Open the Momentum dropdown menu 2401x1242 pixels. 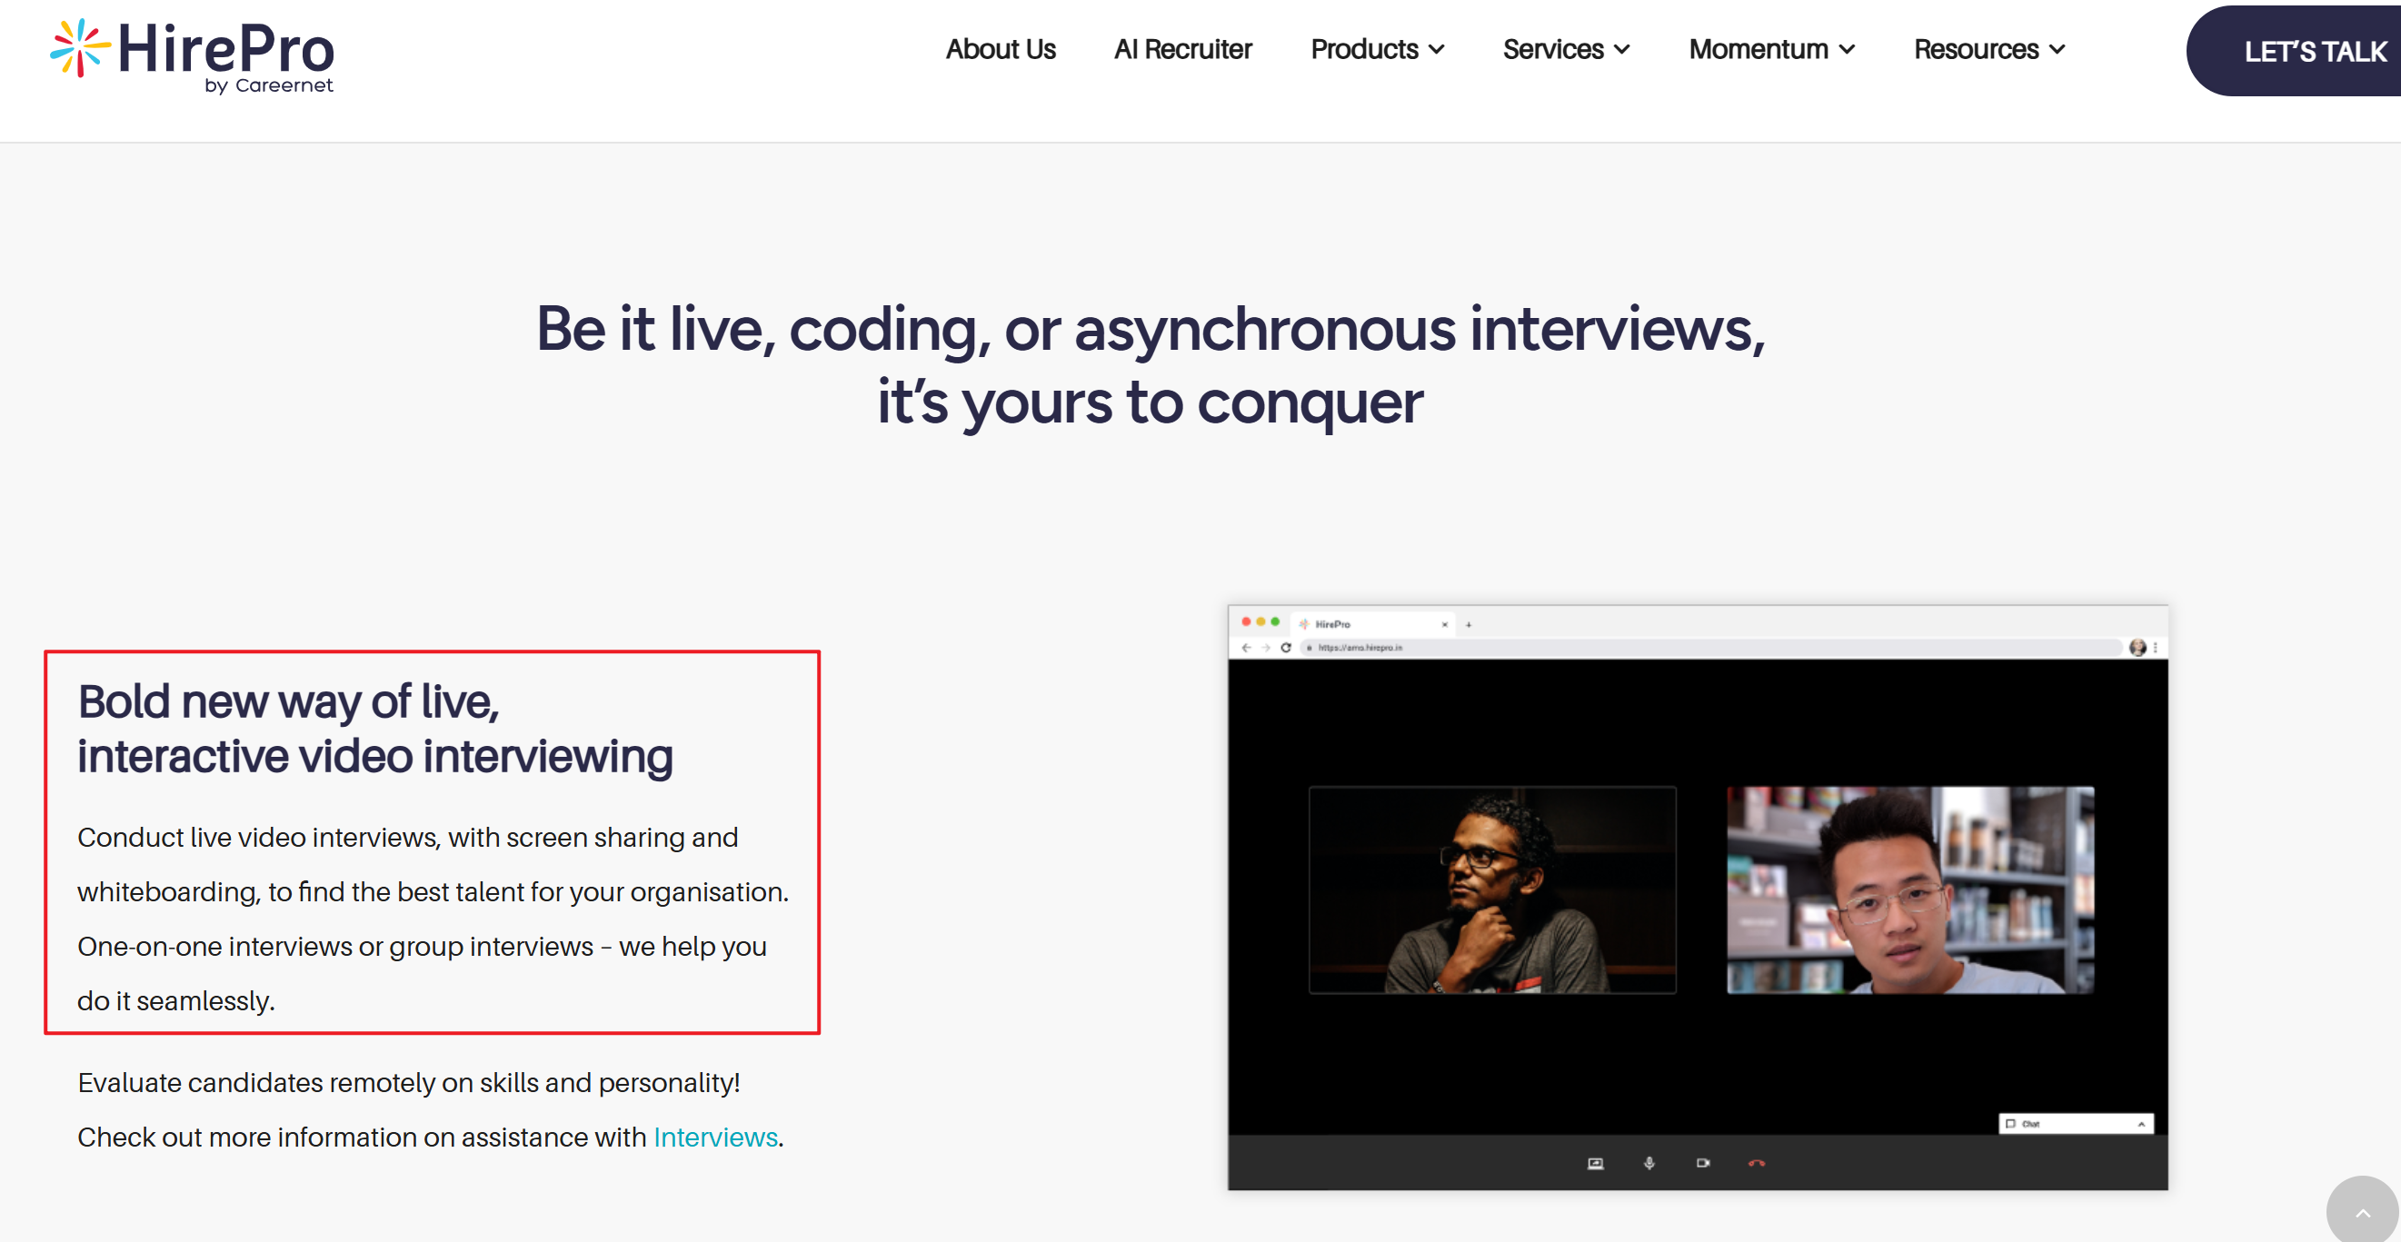(x=1772, y=49)
